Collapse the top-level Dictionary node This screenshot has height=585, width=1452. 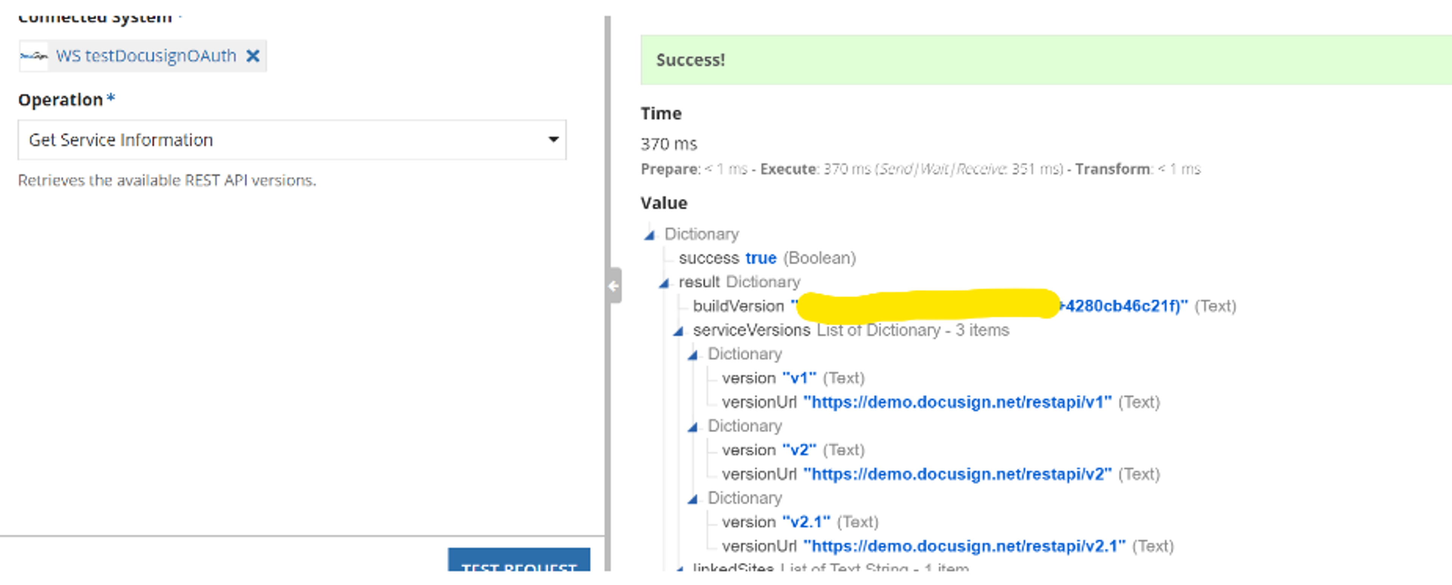[649, 234]
